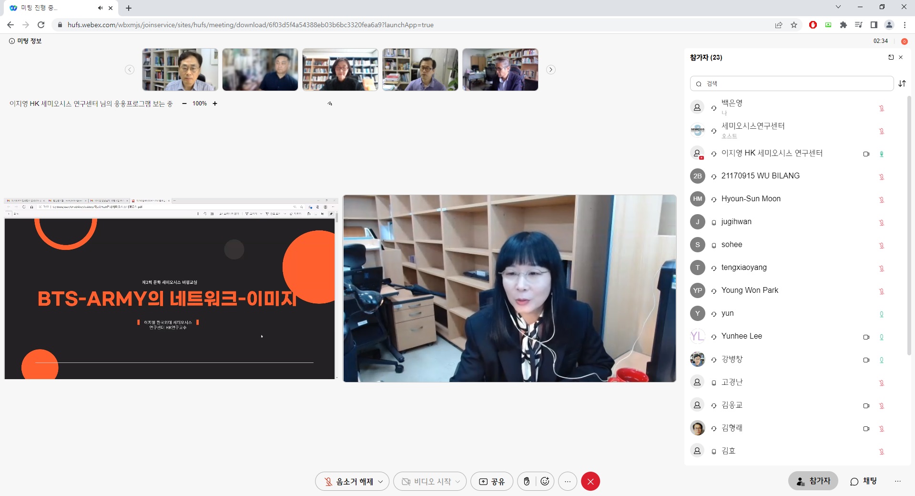This screenshot has height=496, width=915.
Task: Zoom in the shared content view
Action: [215, 103]
